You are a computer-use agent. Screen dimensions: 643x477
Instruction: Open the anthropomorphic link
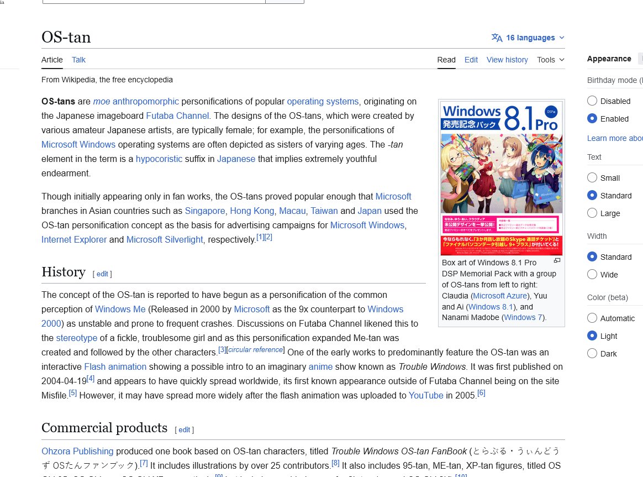pyautogui.click(x=146, y=101)
